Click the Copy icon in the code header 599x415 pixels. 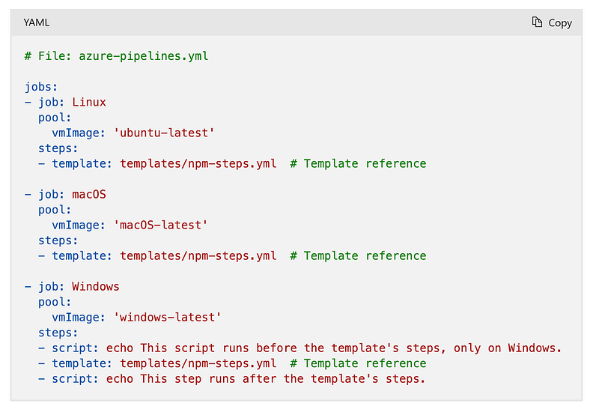[537, 22]
